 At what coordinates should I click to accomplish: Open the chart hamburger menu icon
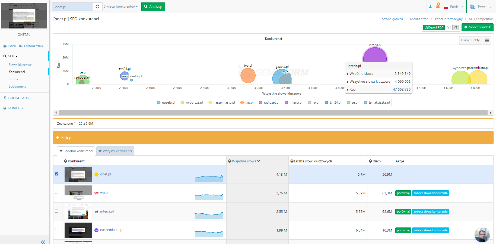tap(487, 40)
